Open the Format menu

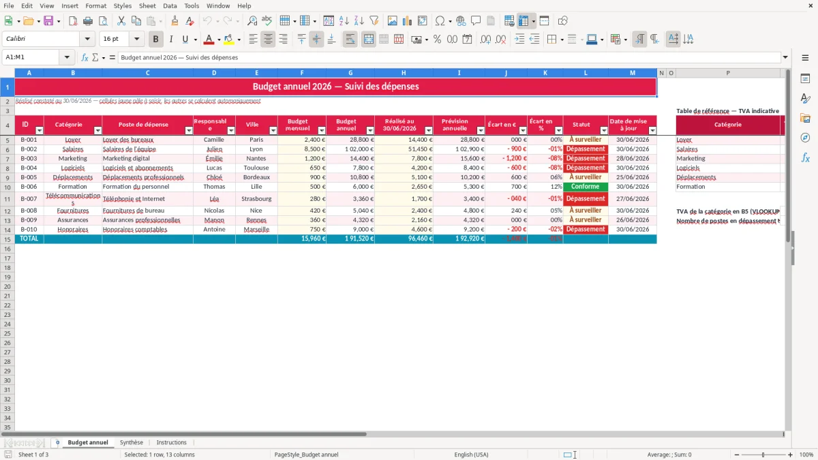tap(95, 5)
